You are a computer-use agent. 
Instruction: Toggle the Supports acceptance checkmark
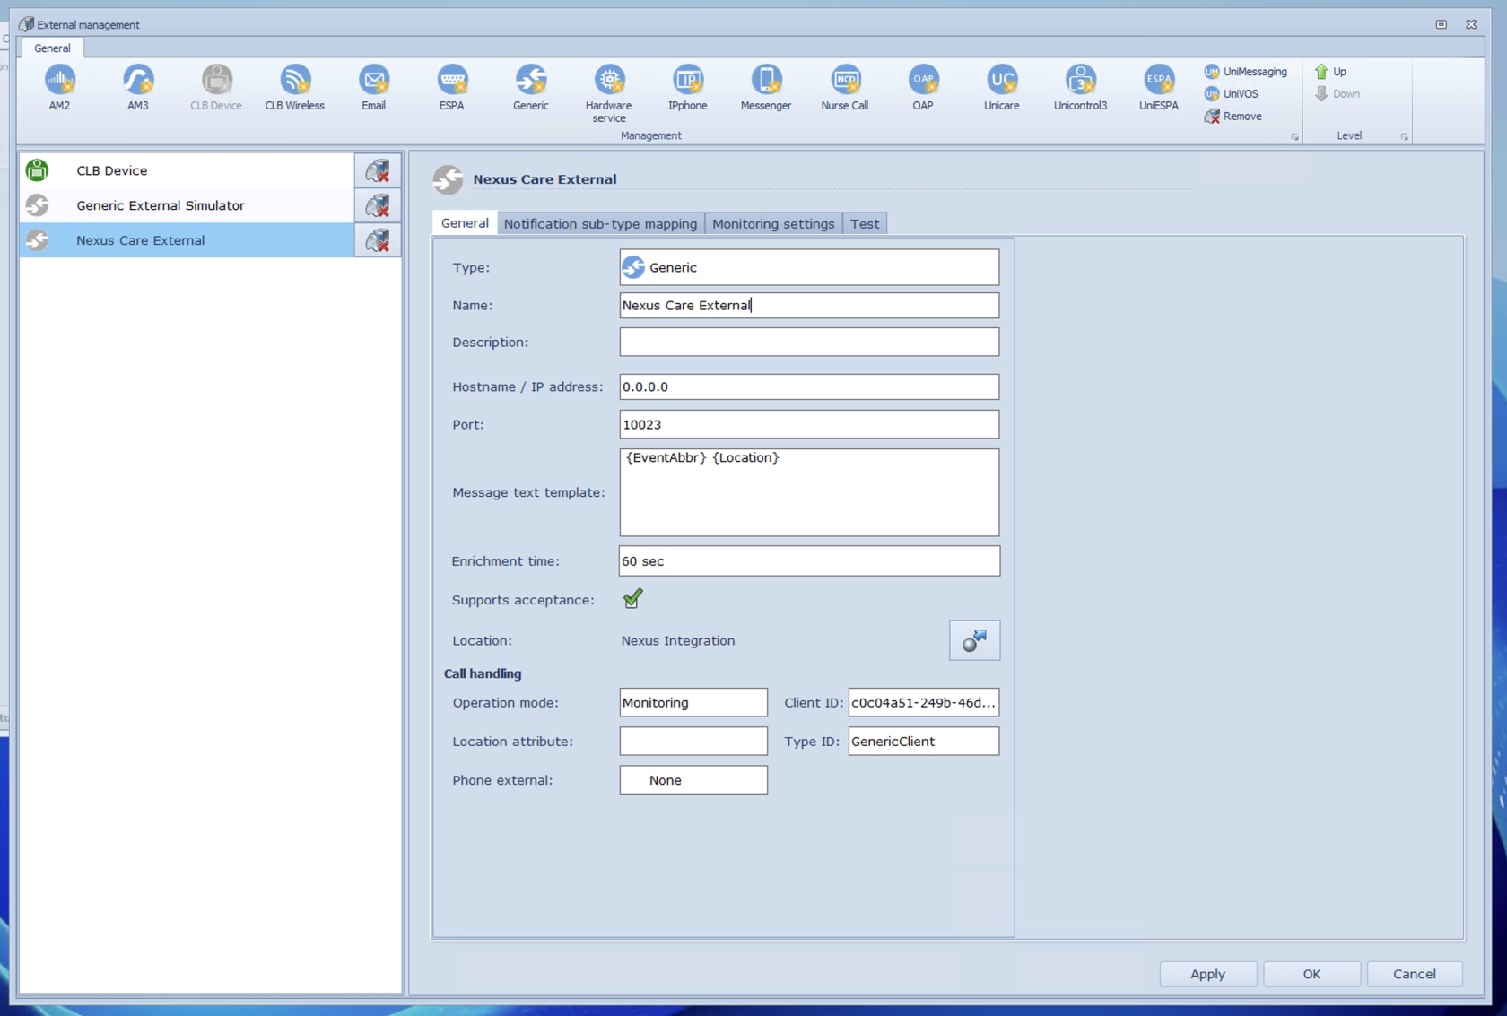(x=632, y=599)
